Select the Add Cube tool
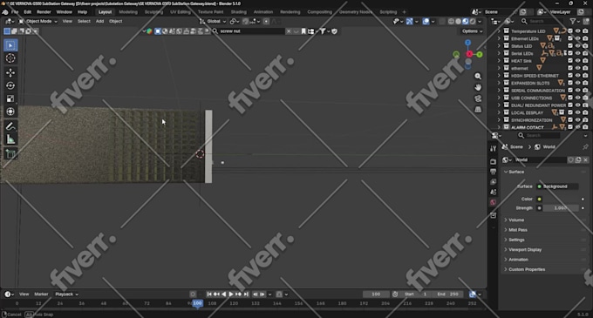The image size is (593, 318). [x=10, y=153]
